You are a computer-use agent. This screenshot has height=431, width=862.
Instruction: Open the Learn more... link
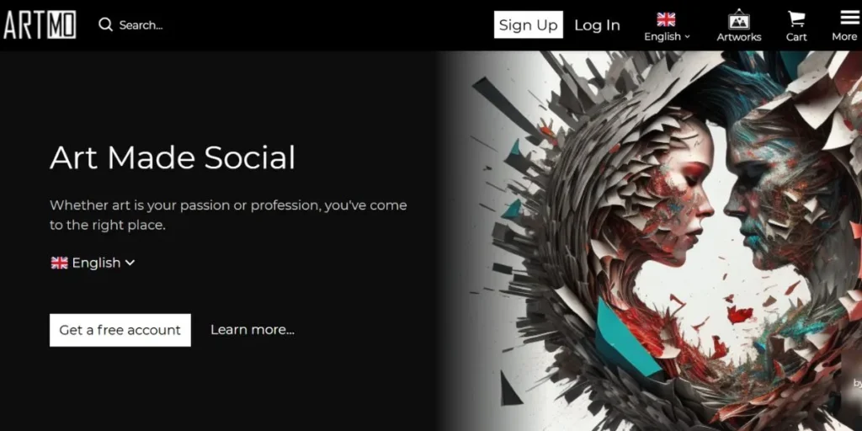[x=253, y=330]
